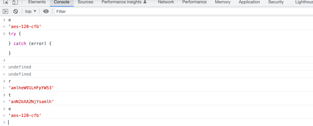This screenshot has width=313, height=126.
Task: Open the Sources tab
Action: [x=85, y=2]
